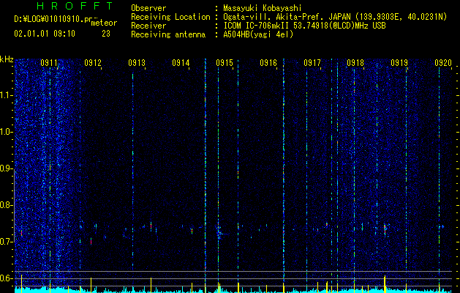The width and height of the screenshot is (460, 293).
Task: Click time marker 0918
Action: (355, 62)
